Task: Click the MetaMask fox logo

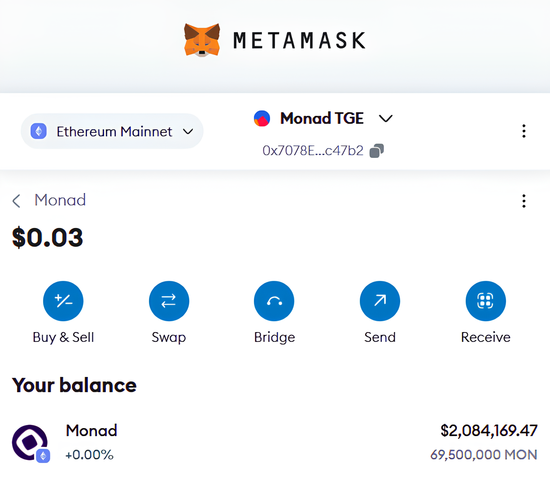Action: pyautogui.click(x=202, y=40)
